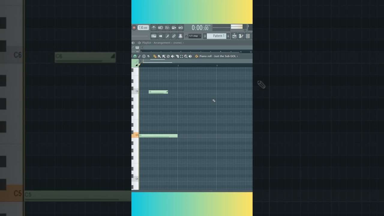
Task: Click arrow left of Pattern 1
Action: point(205,36)
